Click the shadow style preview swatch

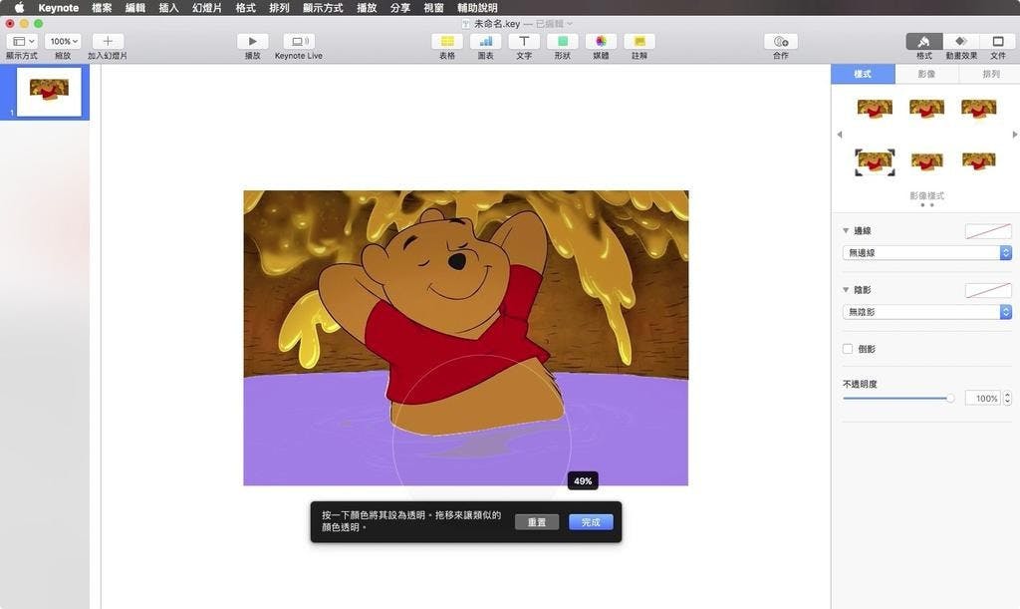pyautogui.click(x=988, y=290)
